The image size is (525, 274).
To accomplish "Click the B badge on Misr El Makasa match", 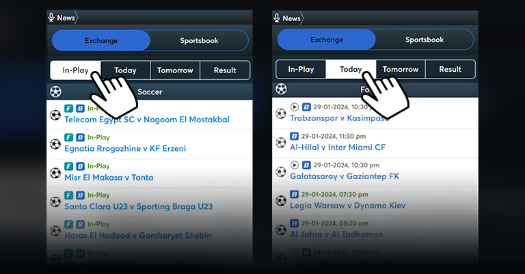I will (81, 166).
